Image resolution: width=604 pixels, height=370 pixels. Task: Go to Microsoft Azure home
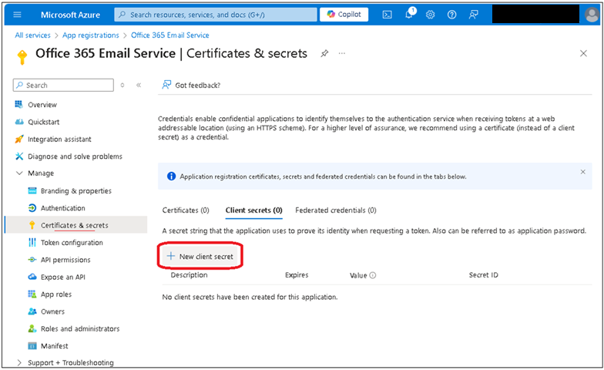(71, 15)
